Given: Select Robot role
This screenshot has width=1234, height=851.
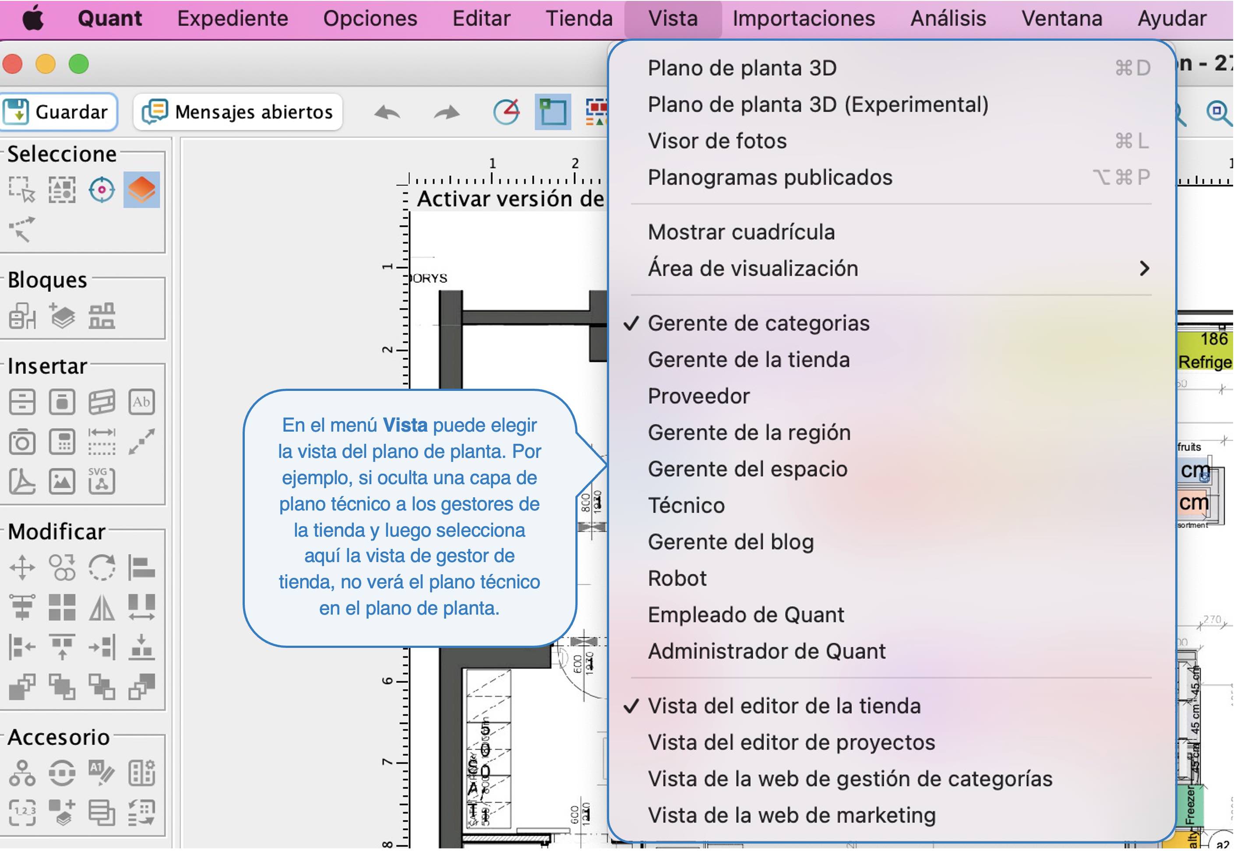Looking at the screenshot, I should point(892,579).
